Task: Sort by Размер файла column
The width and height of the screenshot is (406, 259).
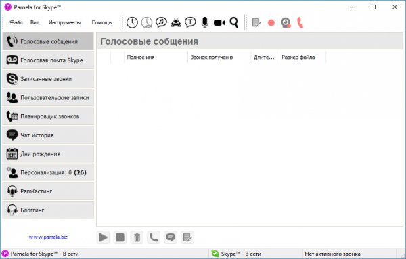Action: (302, 57)
